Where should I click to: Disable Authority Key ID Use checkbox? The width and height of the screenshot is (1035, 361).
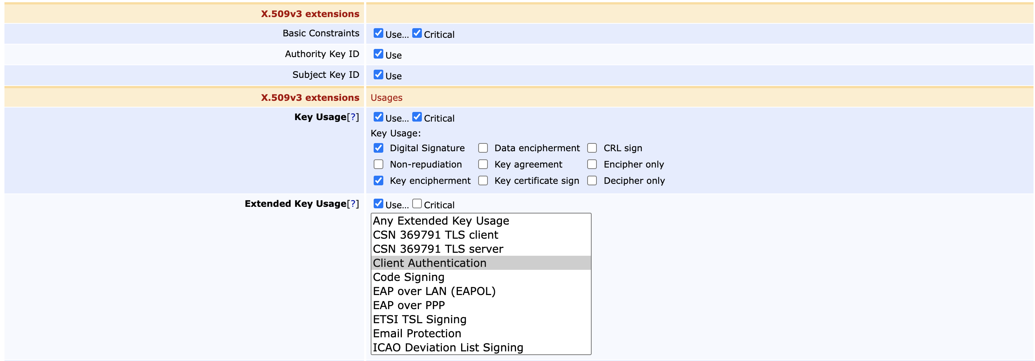378,54
